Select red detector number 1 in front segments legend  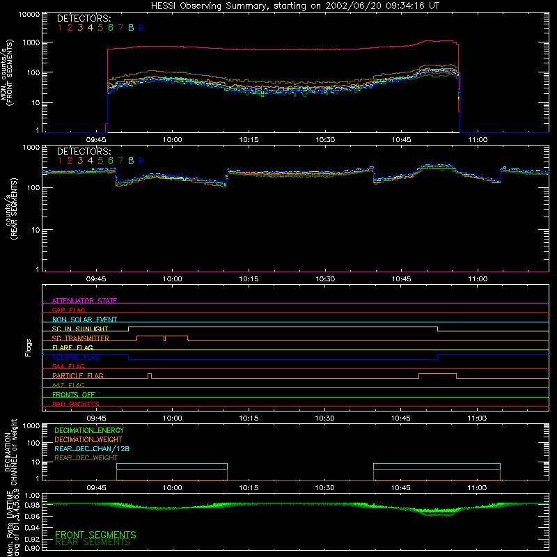[60, 28]
